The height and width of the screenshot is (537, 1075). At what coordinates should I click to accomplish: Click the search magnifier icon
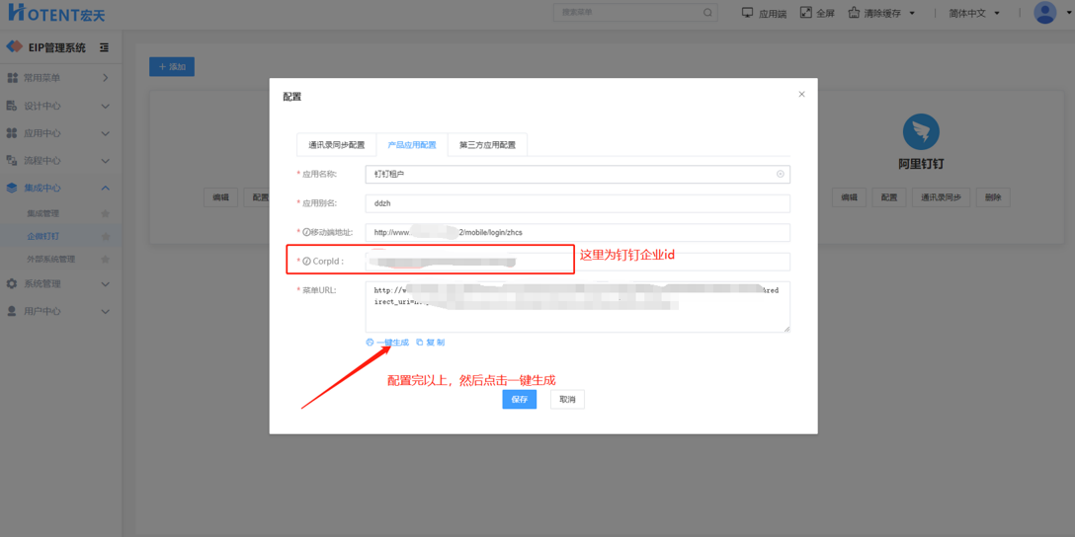pyautogui.click(x=707, y=12)
